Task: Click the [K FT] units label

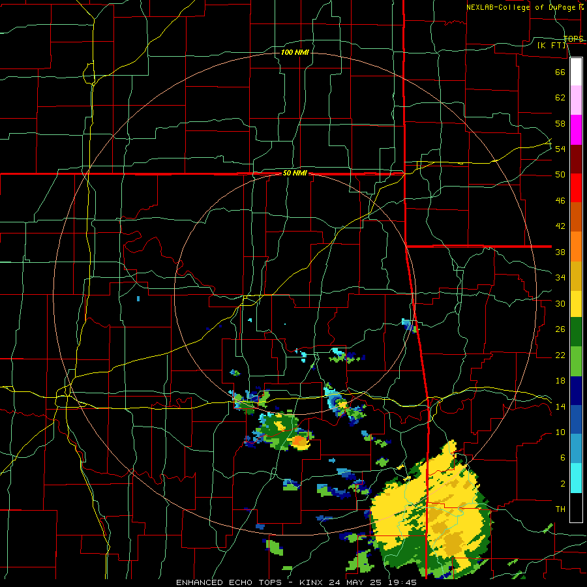Action: click(x=552, y=45)
